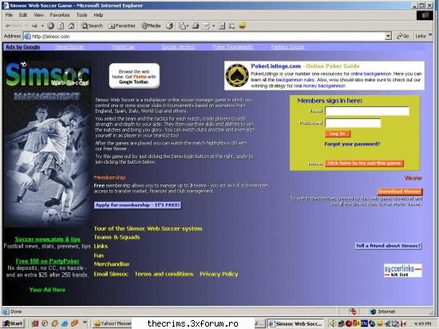This screenshot has width=439, height=329.
Task: Open the PokerListings.com ad headline
Action: point(276,66)
